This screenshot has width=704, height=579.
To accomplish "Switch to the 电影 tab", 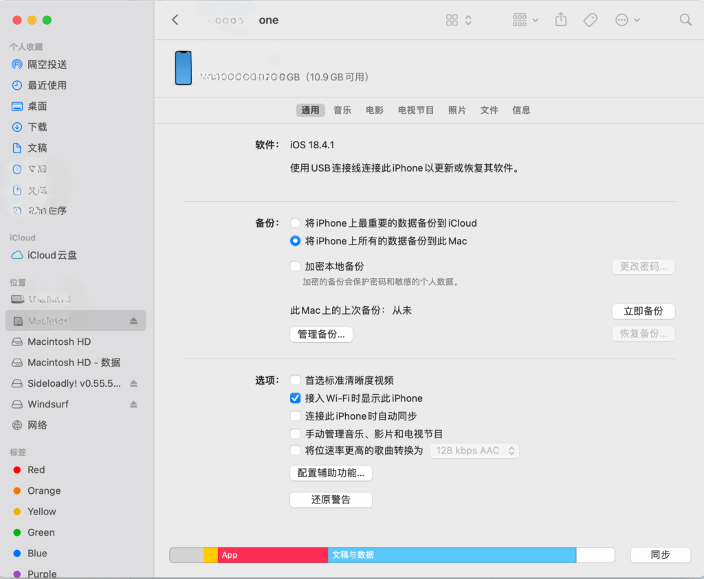I will point(375,111).
